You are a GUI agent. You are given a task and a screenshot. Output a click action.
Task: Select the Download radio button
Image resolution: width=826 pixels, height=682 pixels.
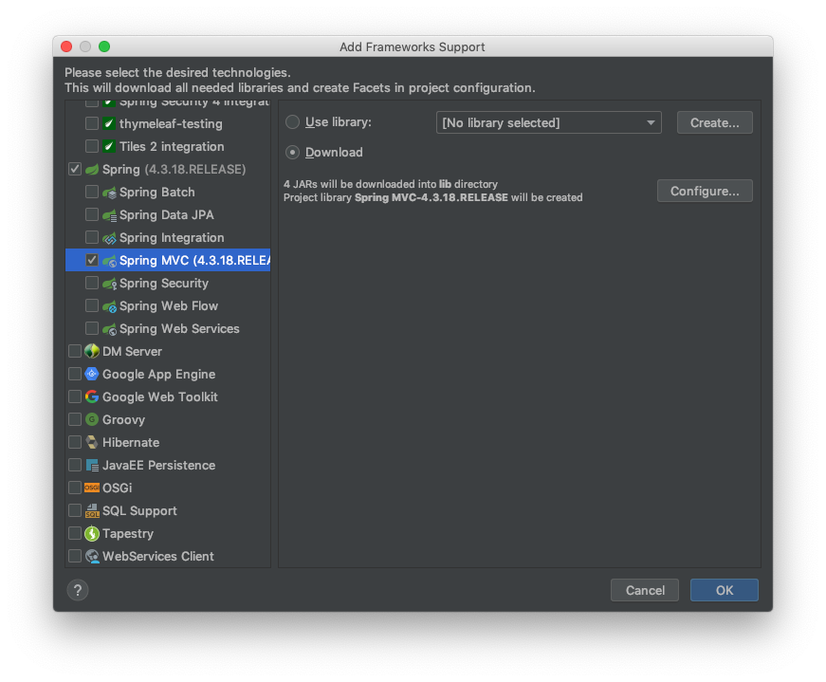click(x=292, y=153)
